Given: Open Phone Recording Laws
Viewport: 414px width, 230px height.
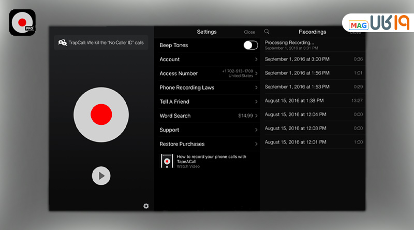Looking at the screenshot, I should click(x=207, y=88).
